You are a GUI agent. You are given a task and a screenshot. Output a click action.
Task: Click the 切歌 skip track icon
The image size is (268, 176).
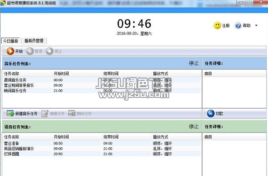pos(211,114)
